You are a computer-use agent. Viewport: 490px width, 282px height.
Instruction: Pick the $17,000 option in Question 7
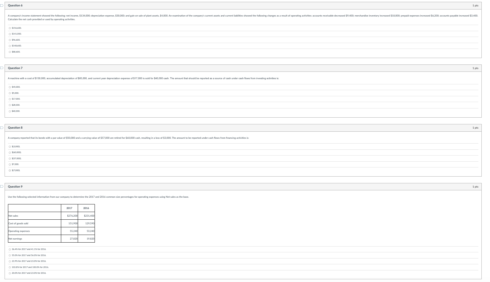[x=10, y=99]
